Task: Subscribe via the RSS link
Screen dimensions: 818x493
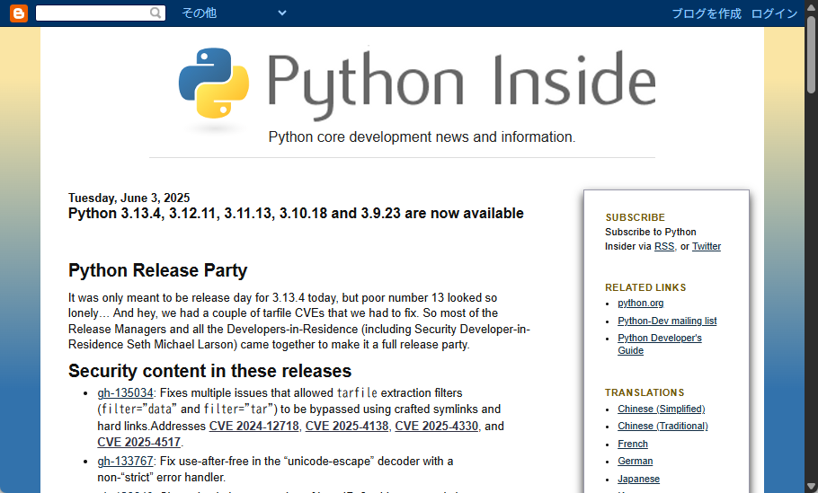Action: 664,246
